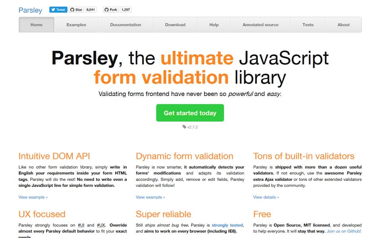Image resolution: width=379 pixels, height=238 pixels.
Task: Open the 1,237 forks count
Action: tap(126, 10)
